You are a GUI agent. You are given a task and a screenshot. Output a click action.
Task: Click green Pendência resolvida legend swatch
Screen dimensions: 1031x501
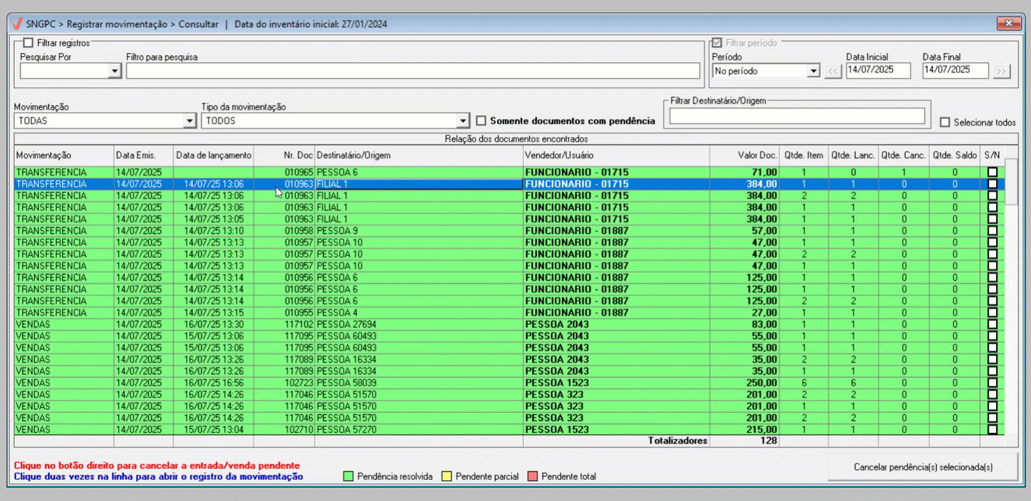(349, 477)
